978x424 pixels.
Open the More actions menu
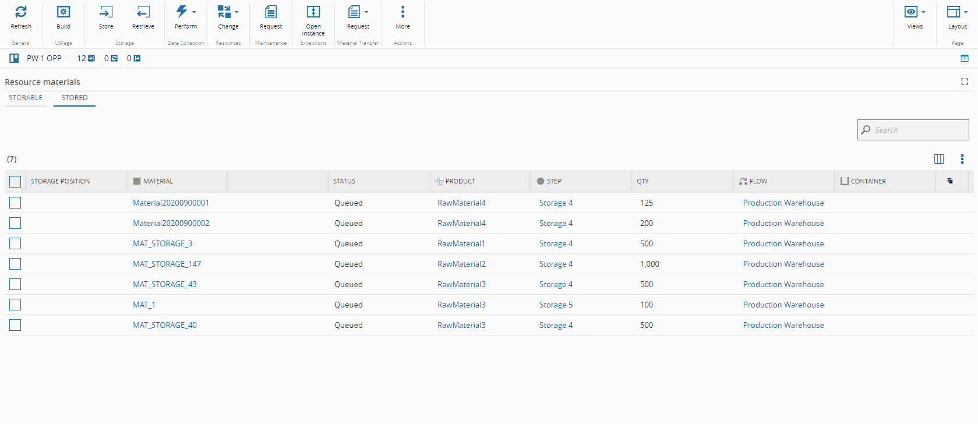(x=403, y=12)
